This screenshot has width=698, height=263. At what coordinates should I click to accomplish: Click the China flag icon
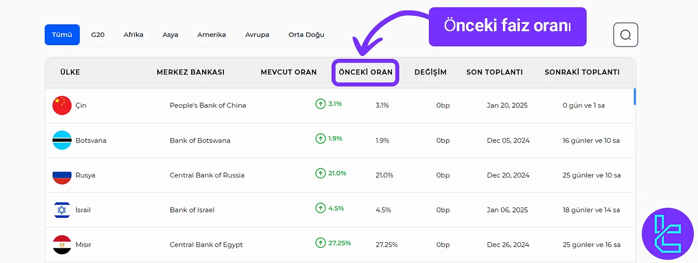click(62, 105)
